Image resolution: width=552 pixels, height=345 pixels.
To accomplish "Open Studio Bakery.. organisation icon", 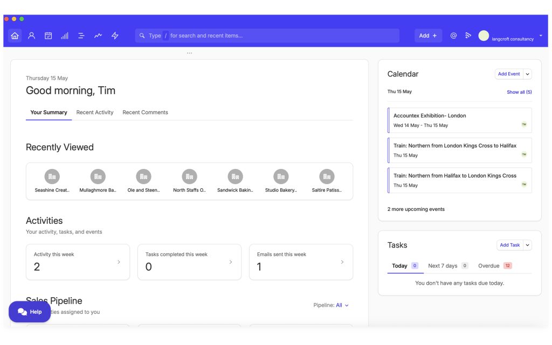I will point(281,177).
